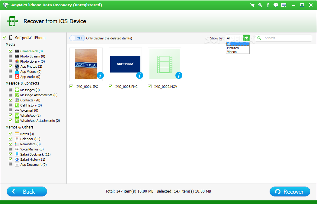Click the Message Attachments paperclip icon

click(17, 95)
